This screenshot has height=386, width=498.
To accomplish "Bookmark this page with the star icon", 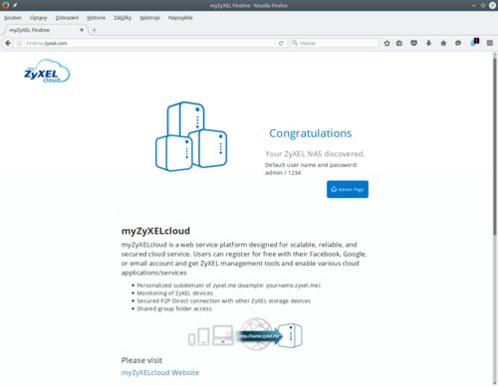I will tap(386, 43).
